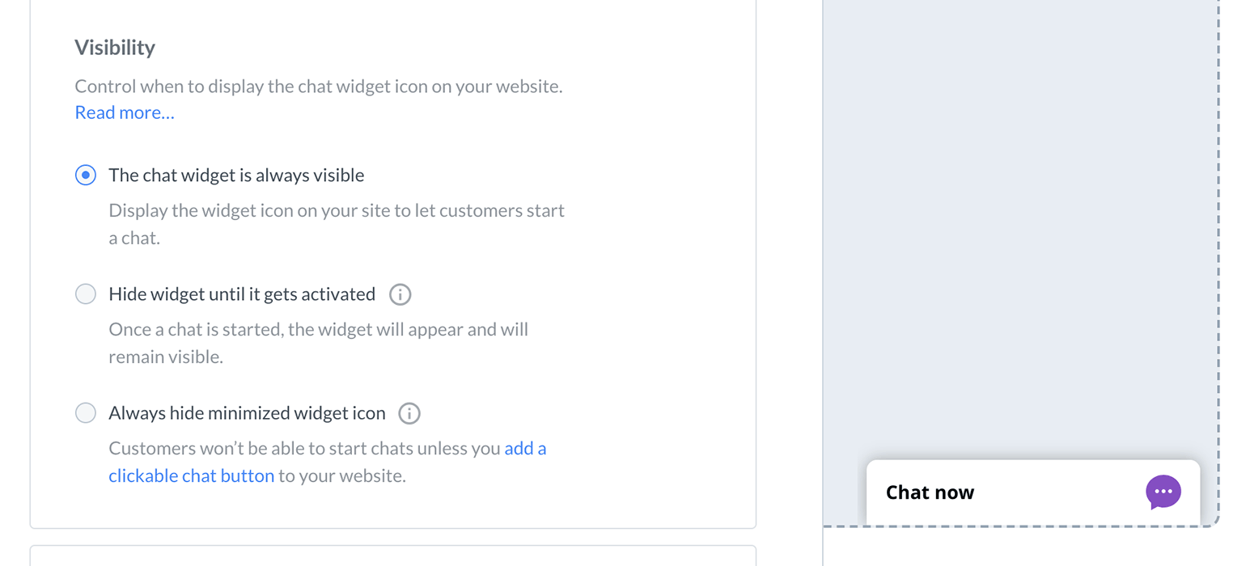
Task: Open the 'Read more...' link
Action: (123, 112)
